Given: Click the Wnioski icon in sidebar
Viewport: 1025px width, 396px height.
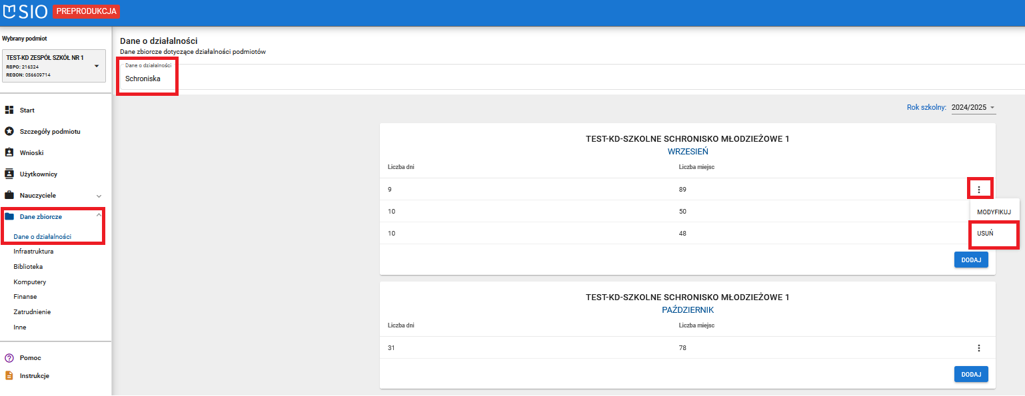Looking at the screenshot, I should (x=9, y=152).
